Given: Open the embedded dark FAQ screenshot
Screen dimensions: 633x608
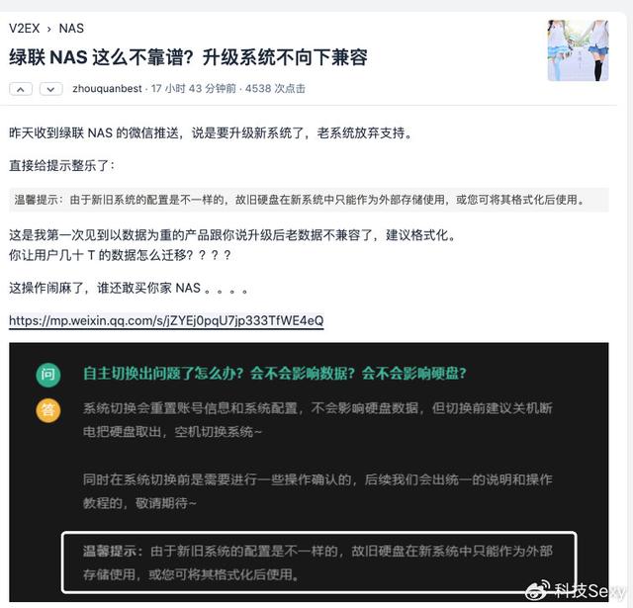Looking at the screenshot, I should pyautogui.click(x=309, y=472).
